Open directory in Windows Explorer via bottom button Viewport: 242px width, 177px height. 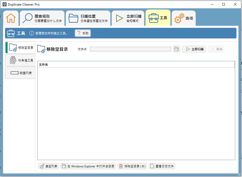(88, 166)
